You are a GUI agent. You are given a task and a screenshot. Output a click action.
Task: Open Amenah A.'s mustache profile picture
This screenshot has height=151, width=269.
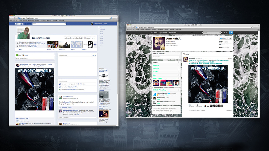click(x=159, y=43)
